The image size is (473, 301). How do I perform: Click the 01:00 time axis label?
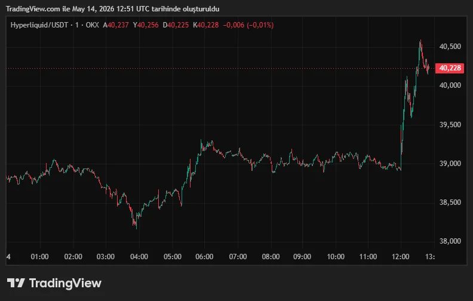point(40,257)
